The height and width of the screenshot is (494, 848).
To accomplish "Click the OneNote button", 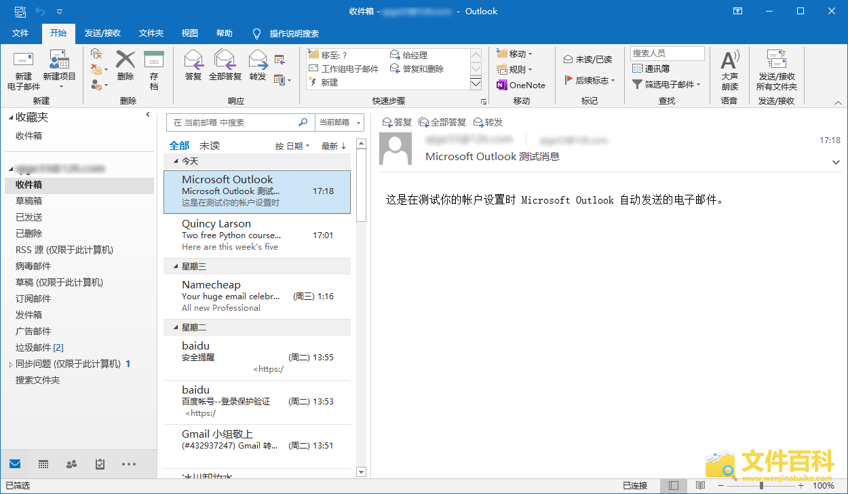I will 521,85.
